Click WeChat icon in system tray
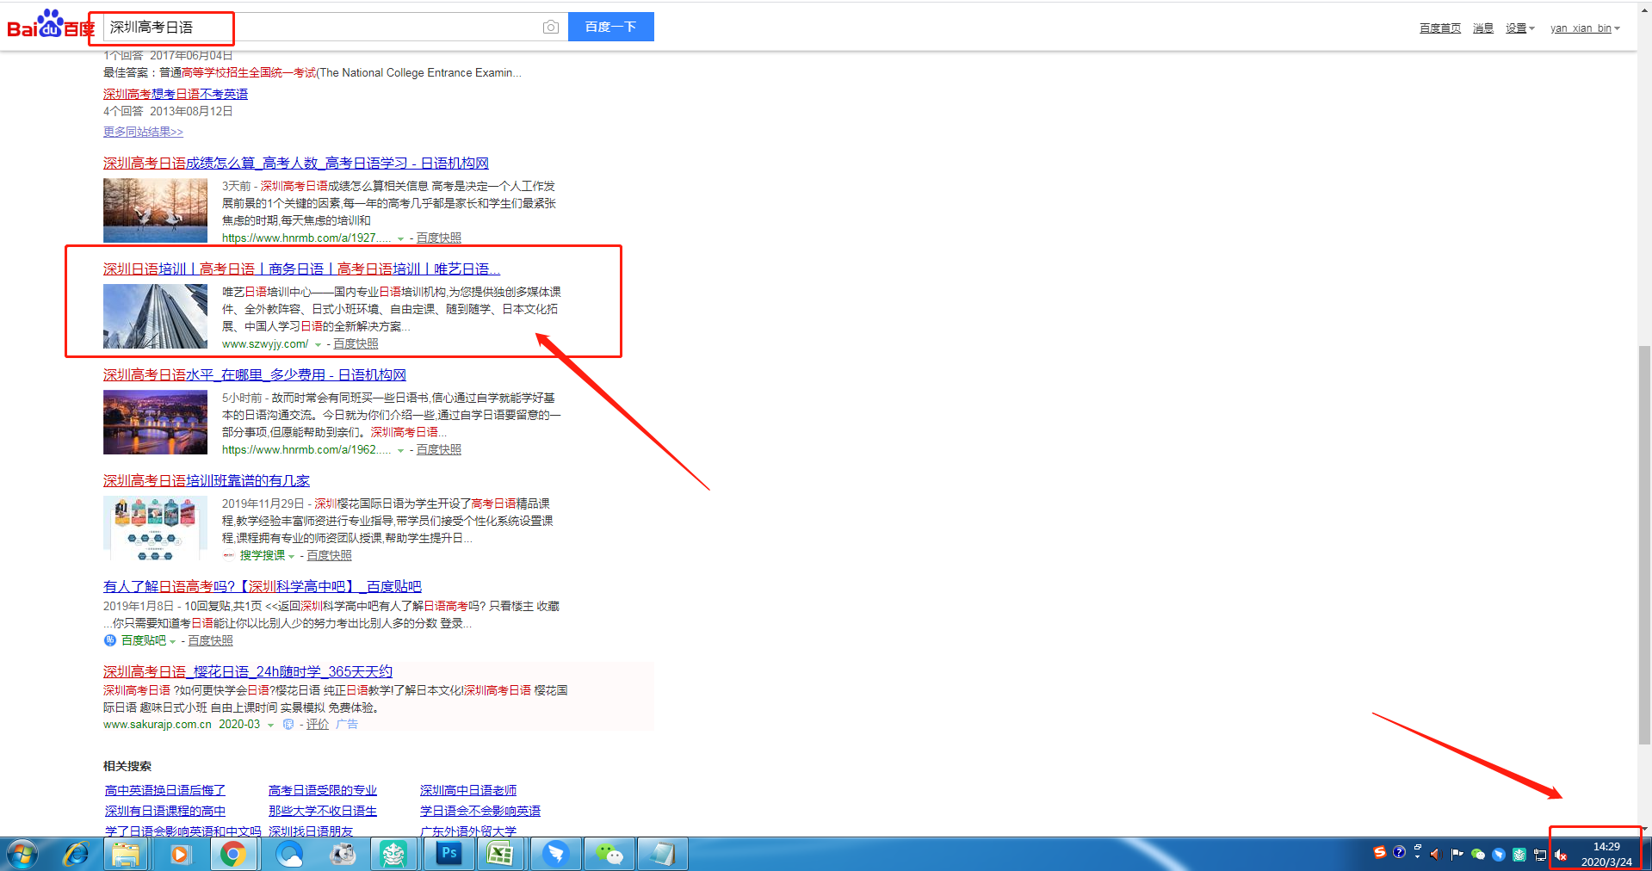Image resolution: width=1652 pixels, height=871 pixels. pyautogui.click(x=1478, y=855)
